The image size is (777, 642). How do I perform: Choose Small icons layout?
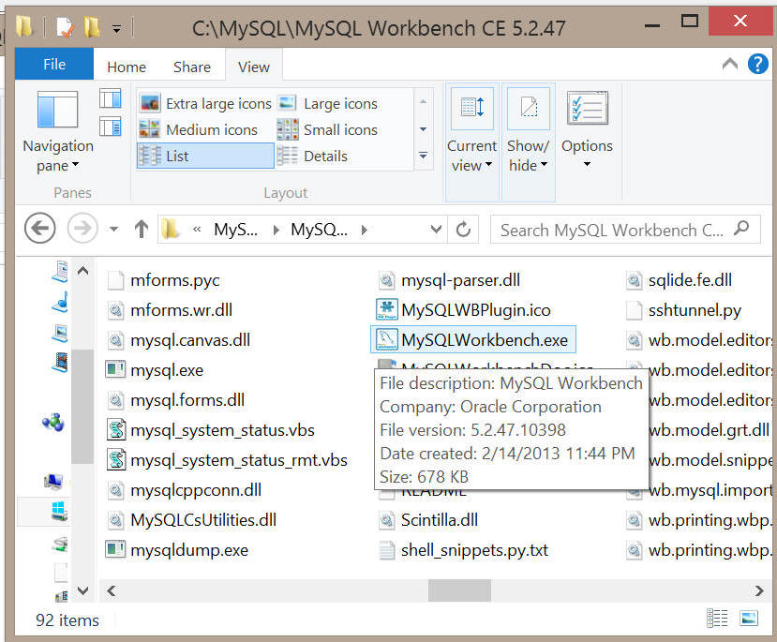point(329,129)
